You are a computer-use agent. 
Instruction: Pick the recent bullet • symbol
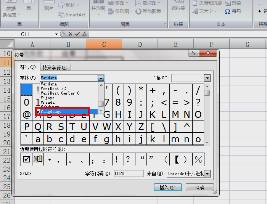(x=49, y=159)
